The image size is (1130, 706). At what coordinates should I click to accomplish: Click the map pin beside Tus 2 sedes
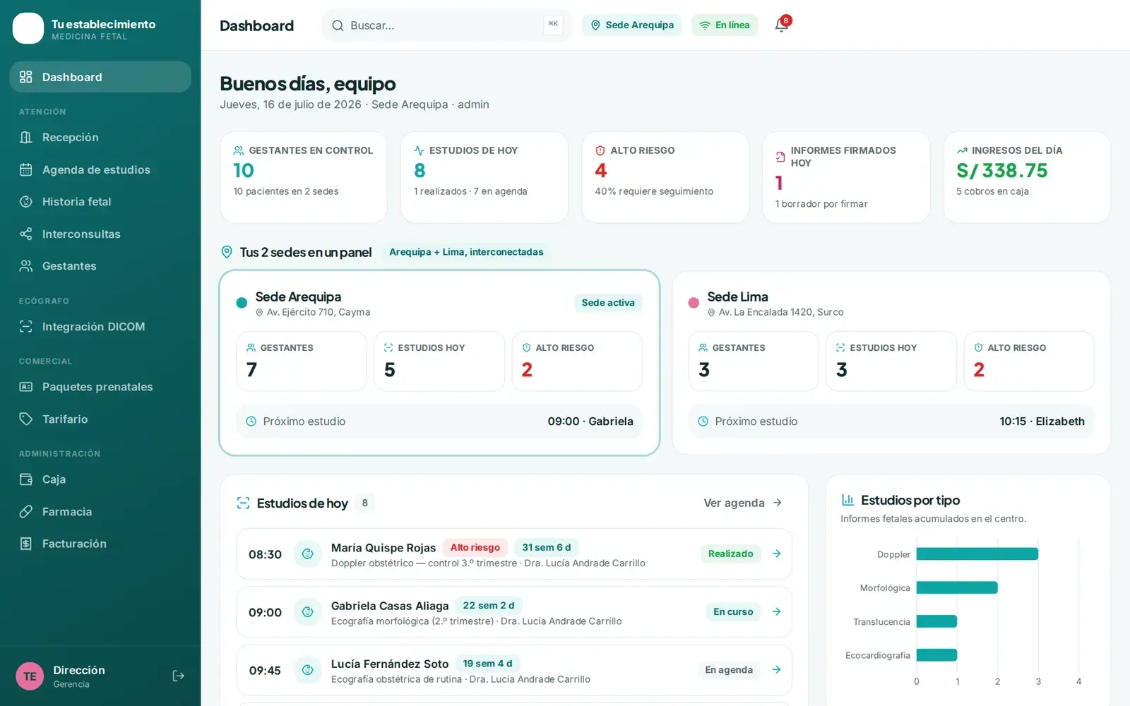(x=227, y=252)
